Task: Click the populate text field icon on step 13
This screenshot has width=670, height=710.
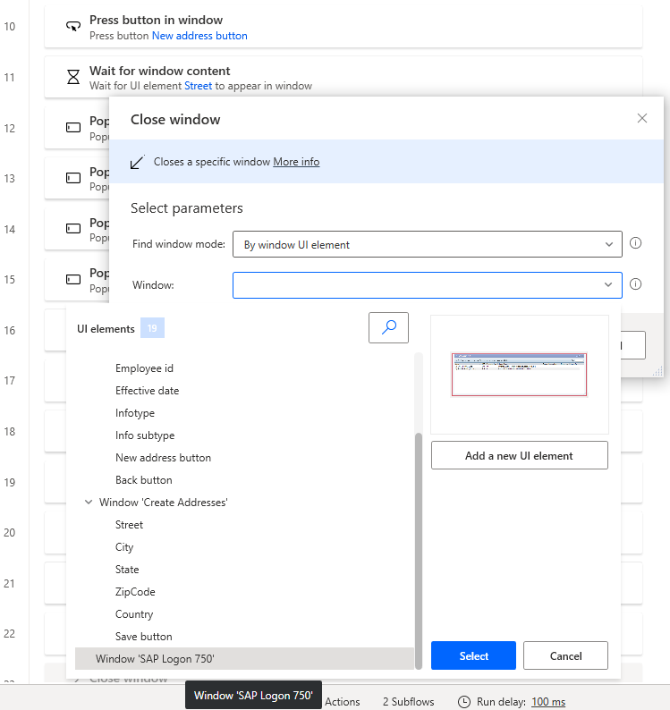Action: 73,178
